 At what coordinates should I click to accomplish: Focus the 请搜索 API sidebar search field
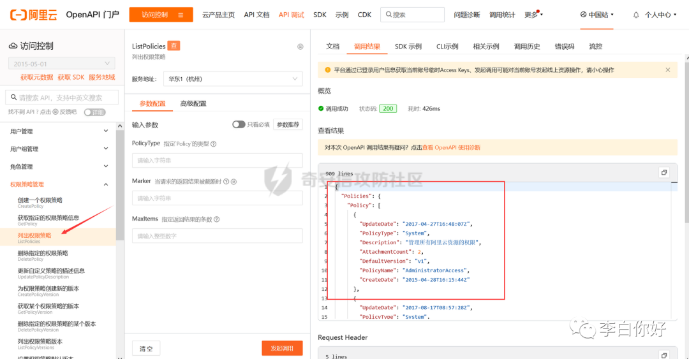61,98
